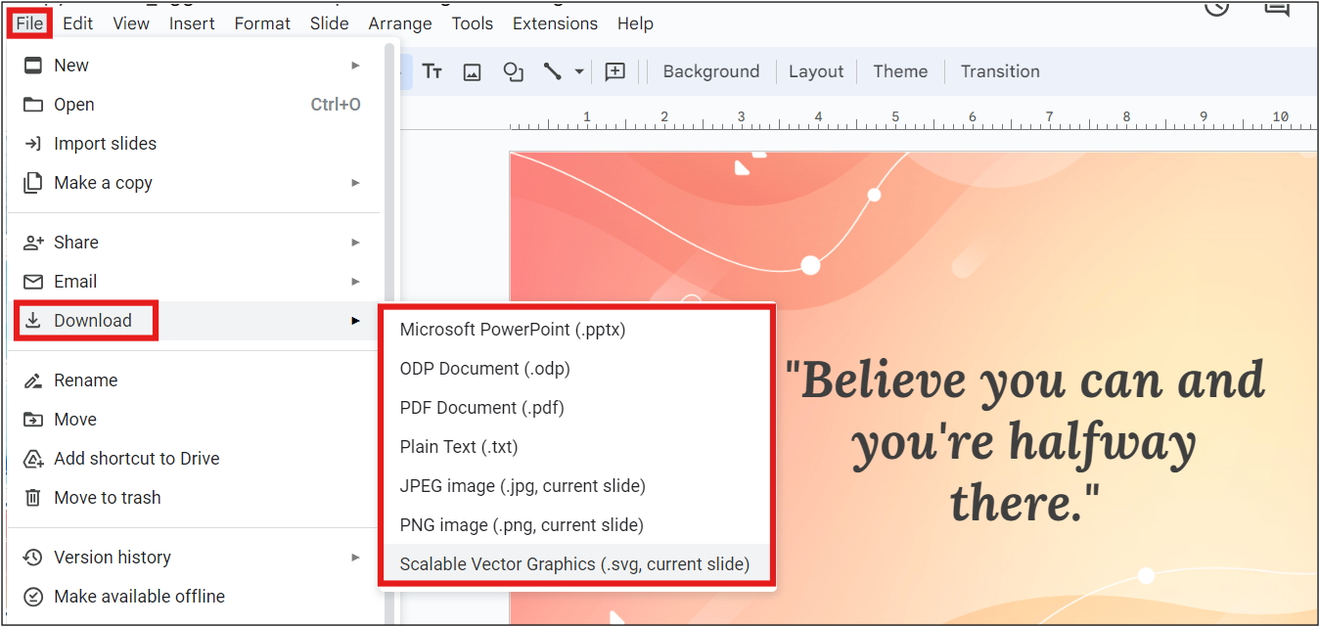Add a new comment via toolbar icon
The width and height of the screenshot is (1319, 626).
[x=615, y=70]
